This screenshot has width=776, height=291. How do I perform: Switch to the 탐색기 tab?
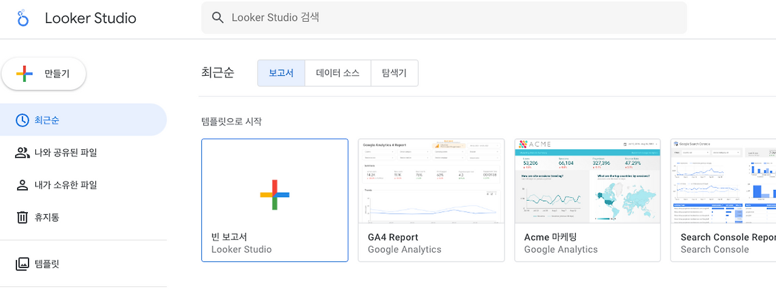tap(394, 73)
